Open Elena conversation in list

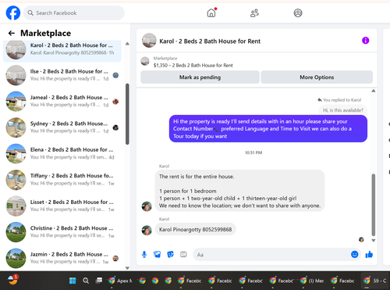[x=62, y=153]
